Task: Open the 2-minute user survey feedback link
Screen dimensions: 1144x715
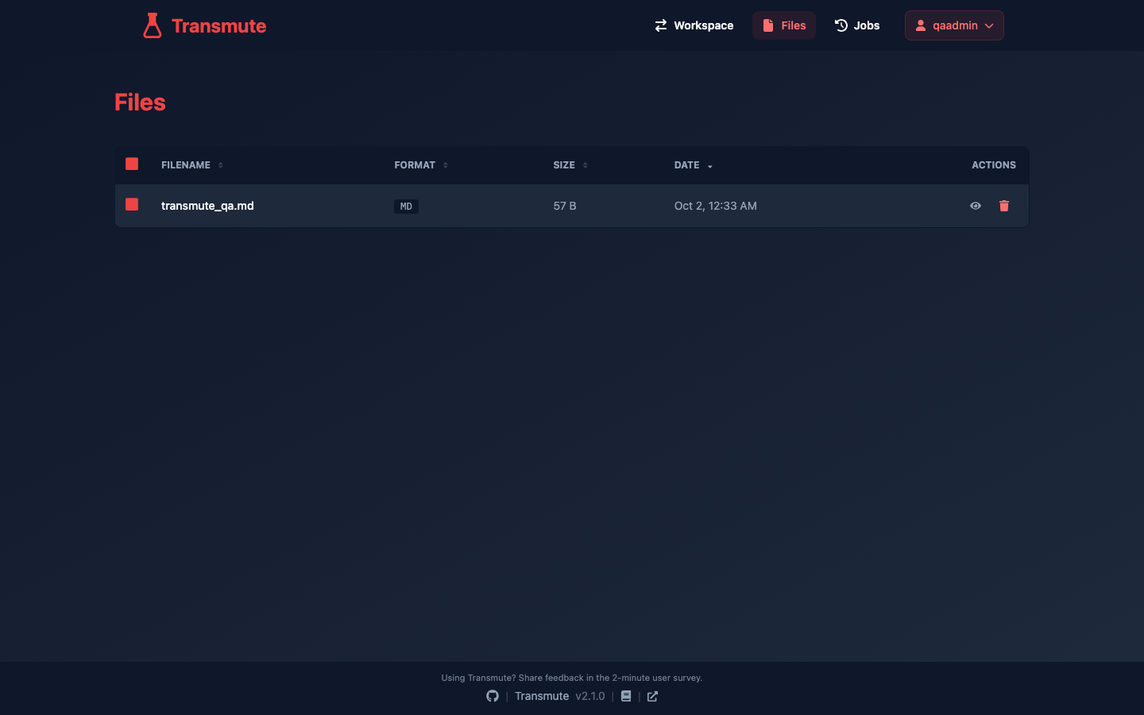Action: (572, 678)
